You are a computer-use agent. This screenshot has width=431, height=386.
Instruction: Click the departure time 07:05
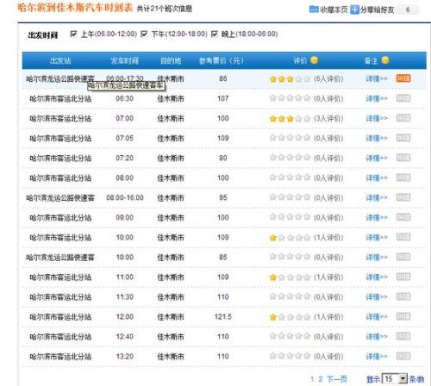pos(125,138)
